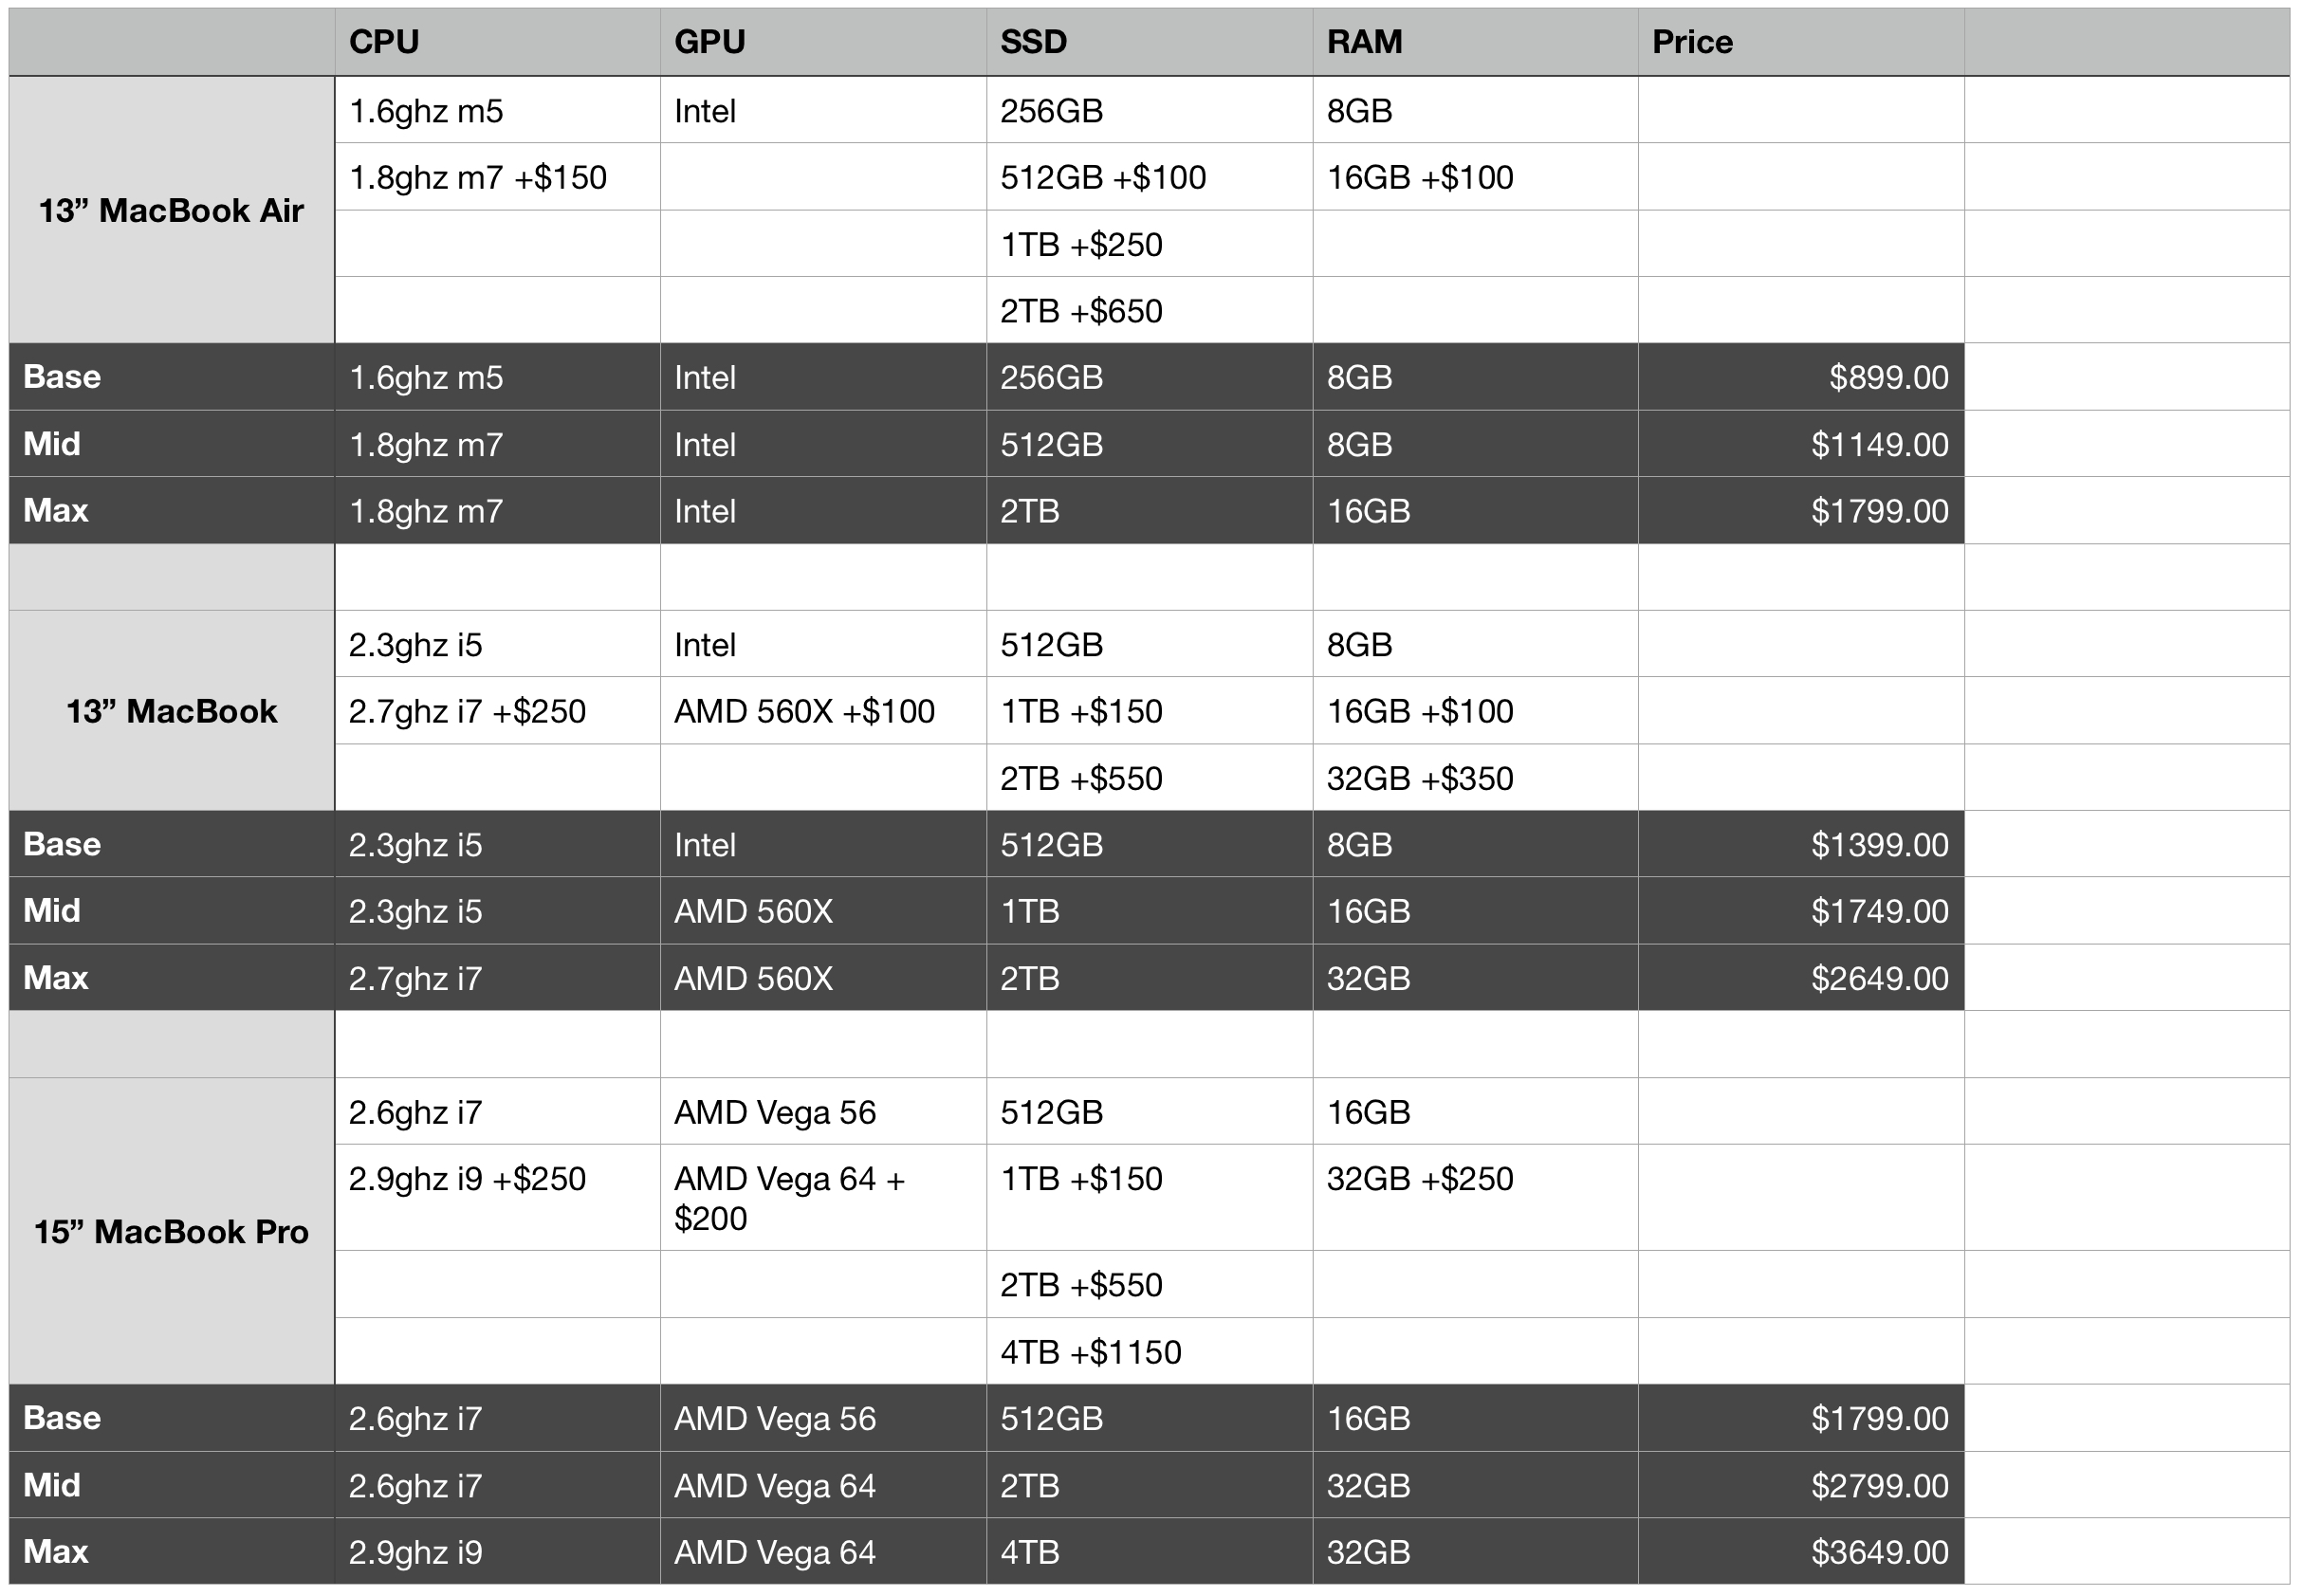This screenshot has width=2301, height=1596.
Task: Click the 13” MacBook row label
Action: pos(172,711)
